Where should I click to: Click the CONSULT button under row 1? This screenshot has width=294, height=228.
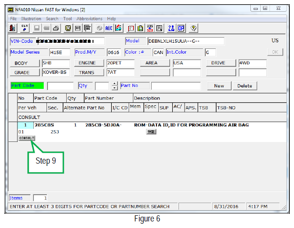[27, 138]
